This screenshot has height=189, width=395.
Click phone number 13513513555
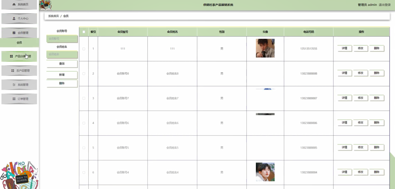308,49
